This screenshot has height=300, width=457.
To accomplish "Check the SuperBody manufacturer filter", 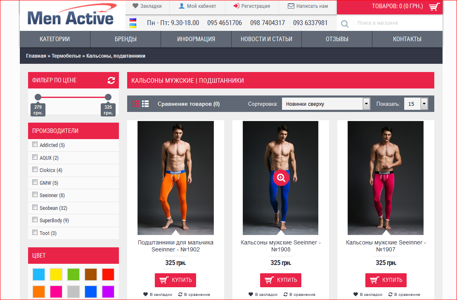I will [x=35, y=220].
